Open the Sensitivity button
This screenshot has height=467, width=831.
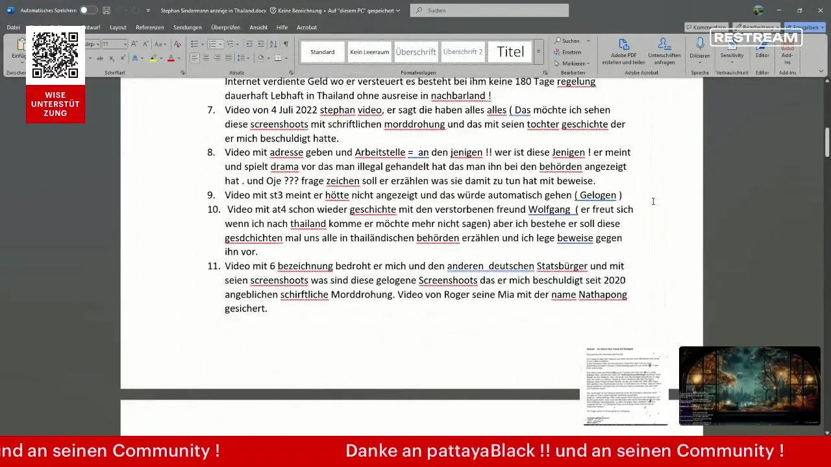(732, 51)
